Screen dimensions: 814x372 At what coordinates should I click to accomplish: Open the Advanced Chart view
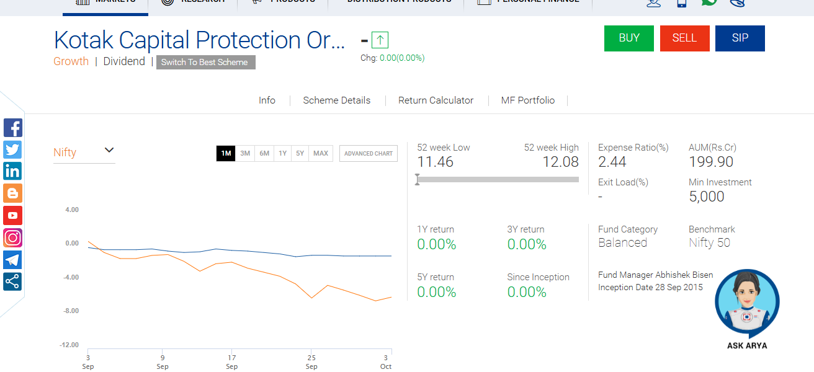click(368, 153)
